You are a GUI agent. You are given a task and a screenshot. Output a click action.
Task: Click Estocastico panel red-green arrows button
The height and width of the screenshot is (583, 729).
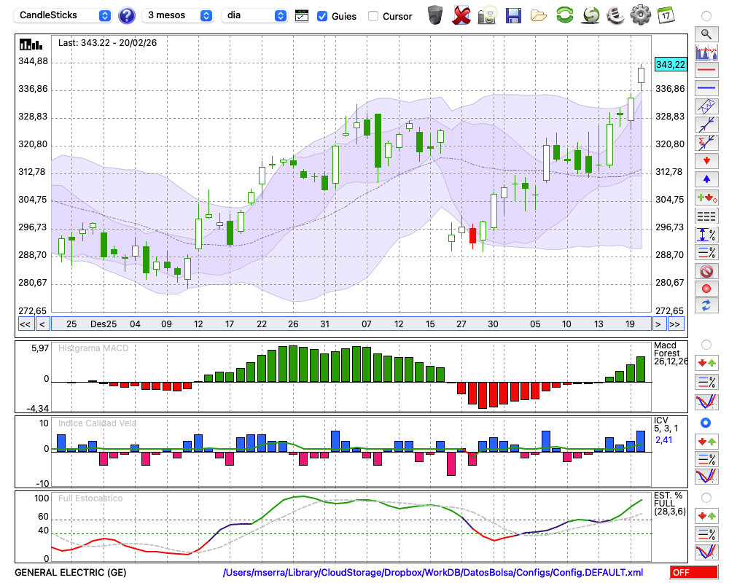click(706, 515)
